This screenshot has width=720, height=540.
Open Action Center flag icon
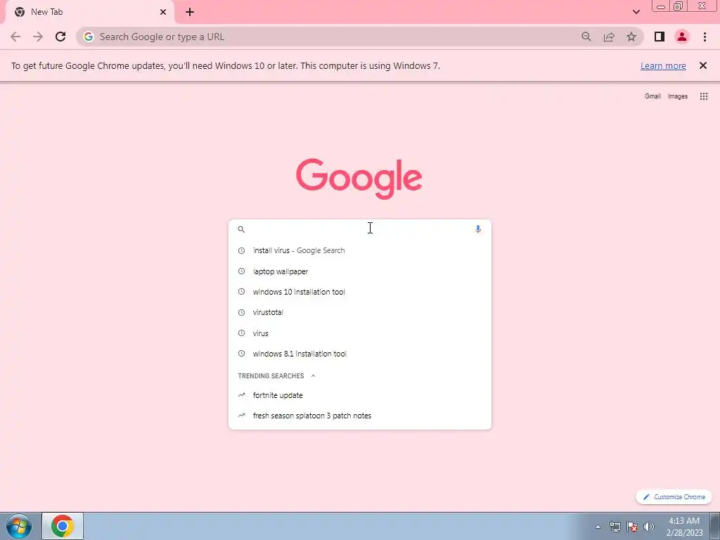632,527
